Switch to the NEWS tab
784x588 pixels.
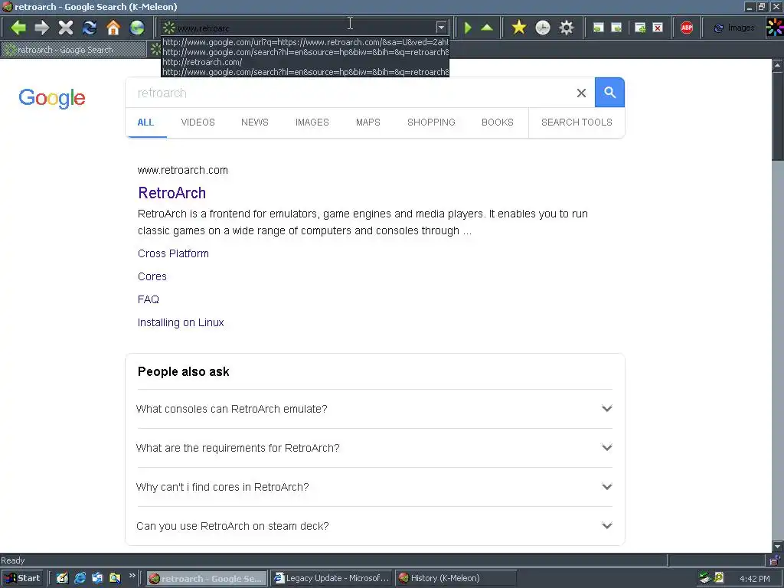255,122
